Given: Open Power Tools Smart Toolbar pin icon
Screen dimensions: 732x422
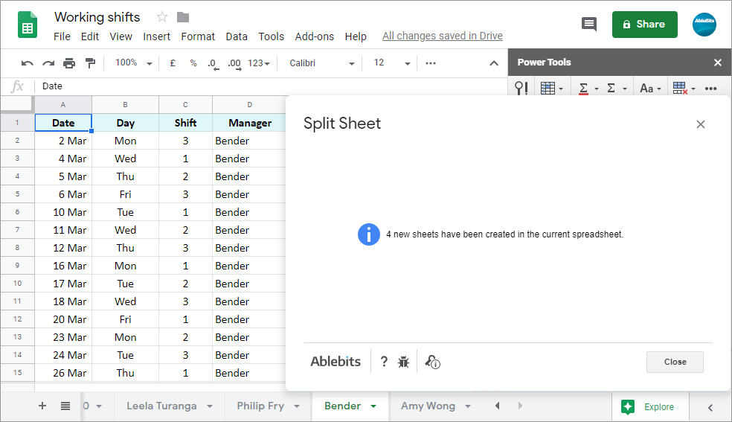Looking at the screenshot, I should point(521,88).
